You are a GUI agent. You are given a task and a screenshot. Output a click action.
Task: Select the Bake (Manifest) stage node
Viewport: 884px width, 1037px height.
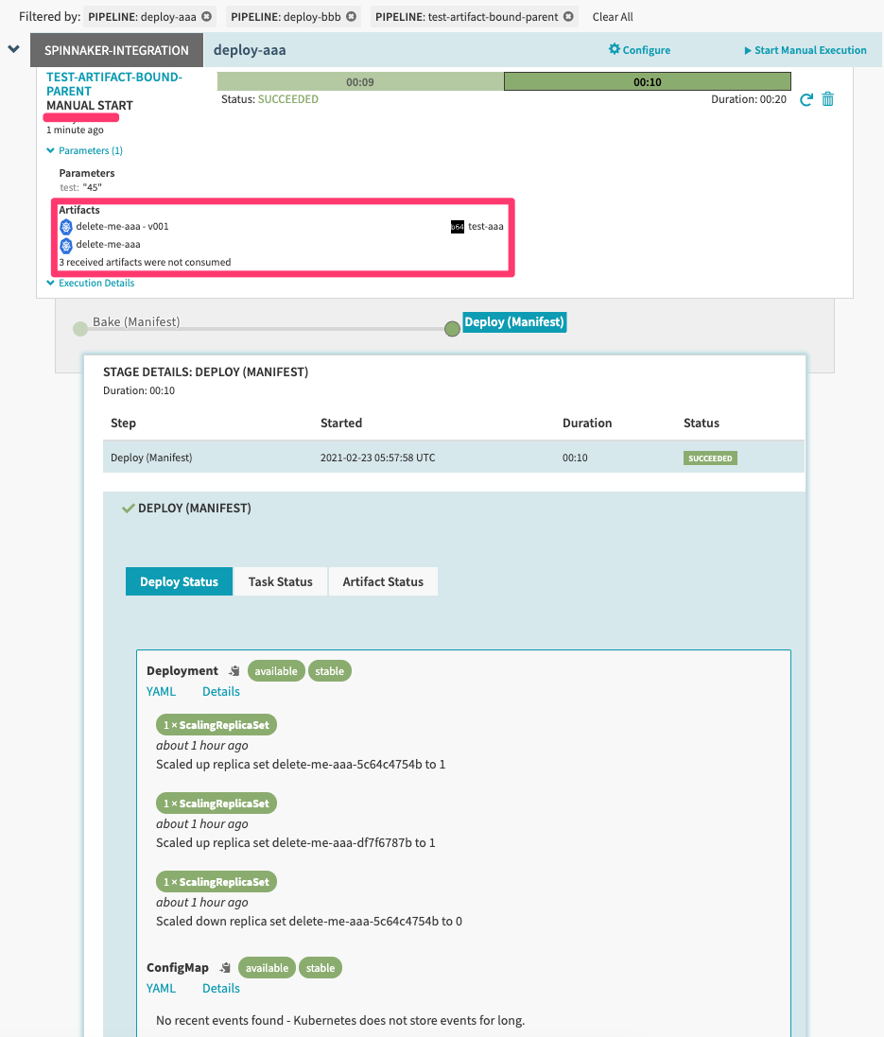tap(80, 329)
